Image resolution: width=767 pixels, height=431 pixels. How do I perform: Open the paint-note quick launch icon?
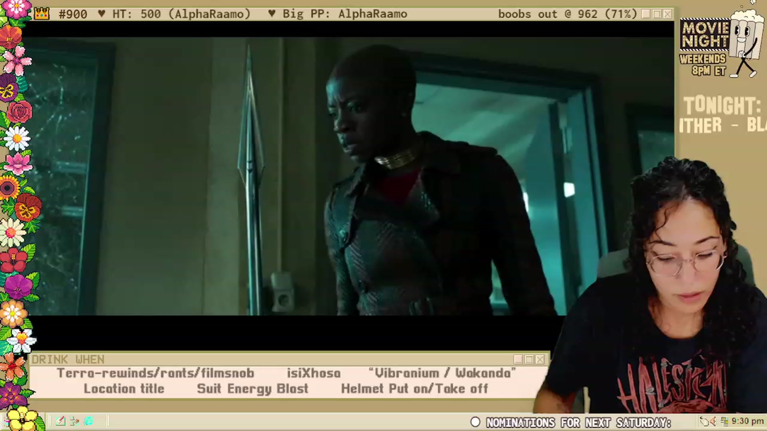click(x=60, y=421)
